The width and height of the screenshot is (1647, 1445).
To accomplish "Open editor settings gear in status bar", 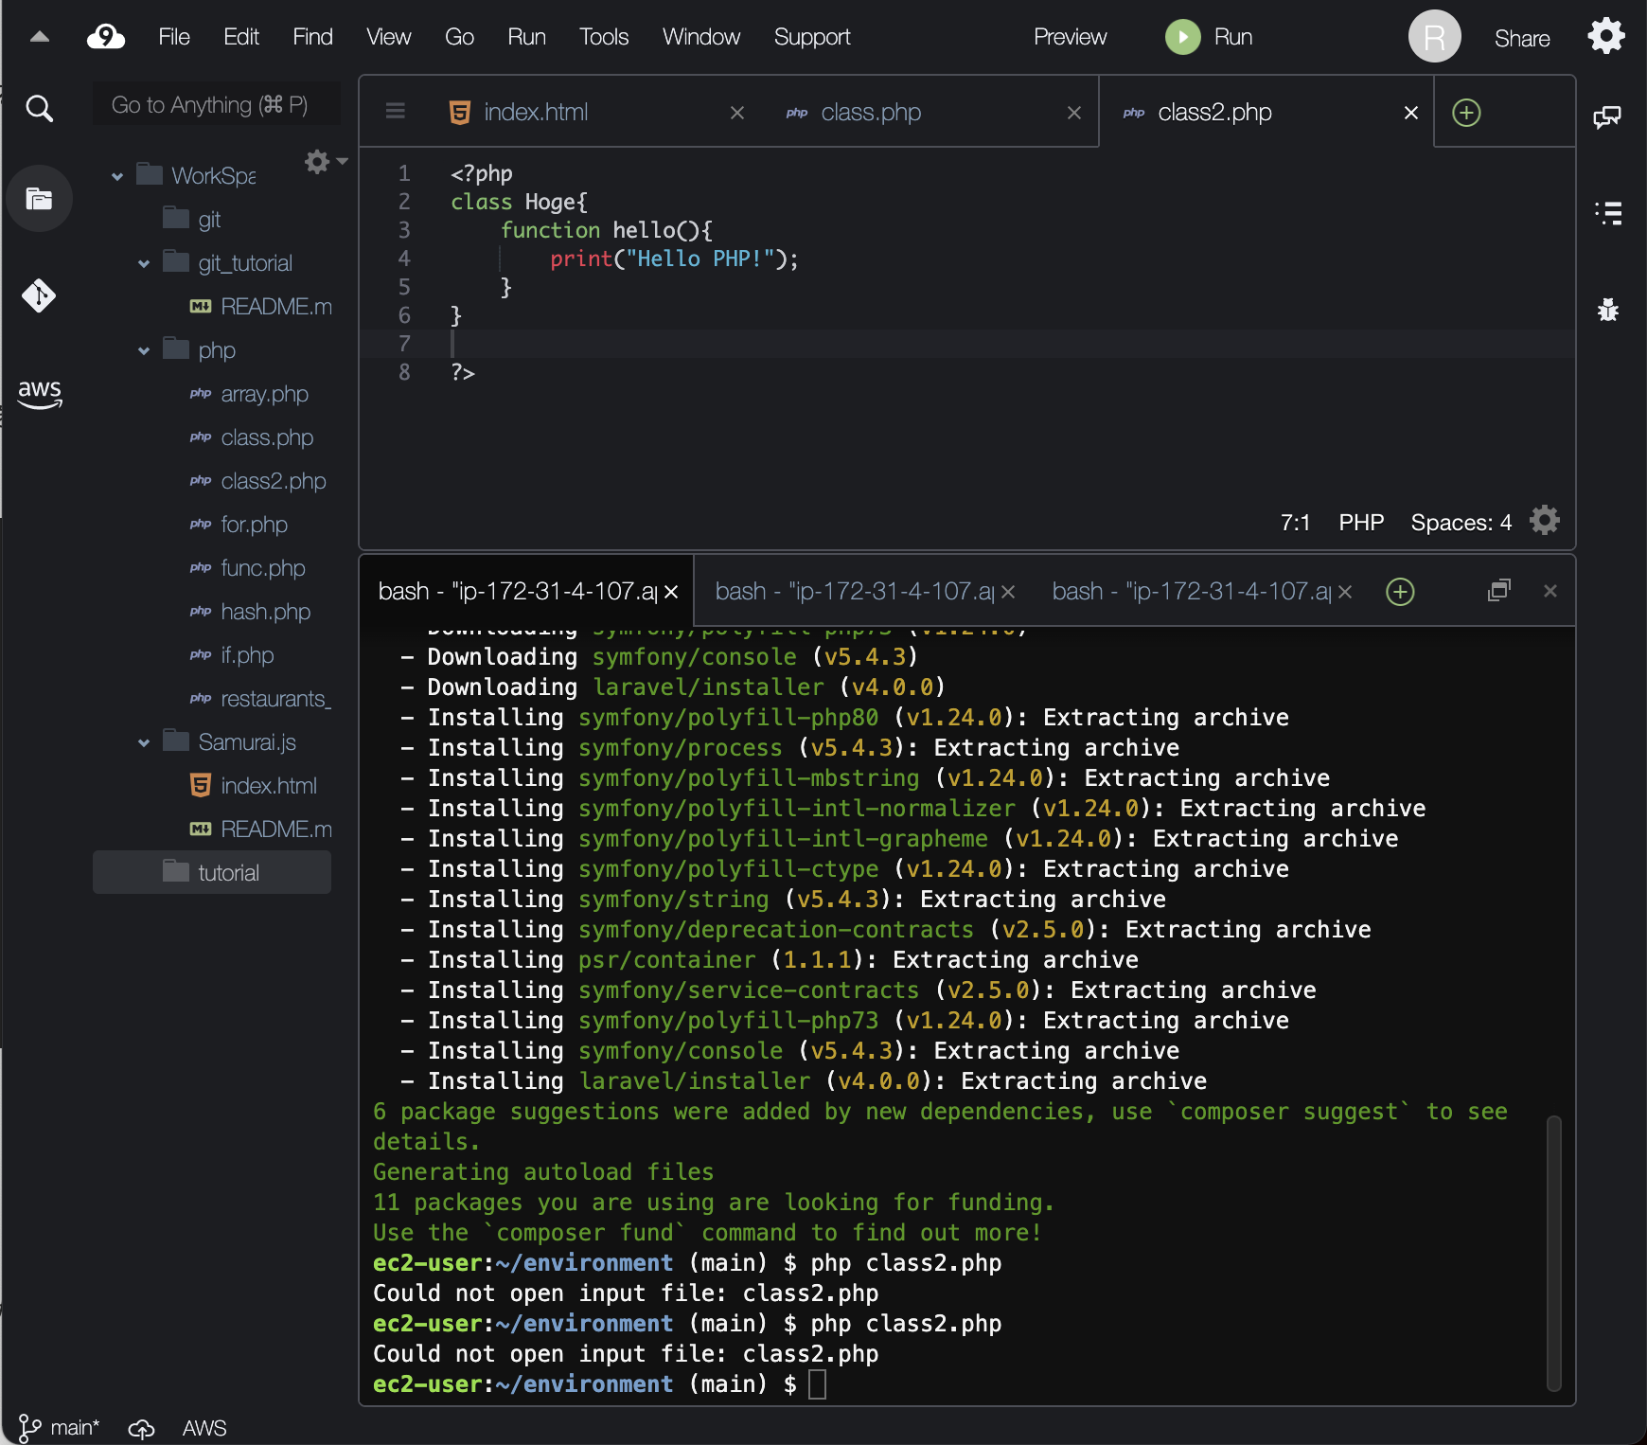I will point(1544,521).
